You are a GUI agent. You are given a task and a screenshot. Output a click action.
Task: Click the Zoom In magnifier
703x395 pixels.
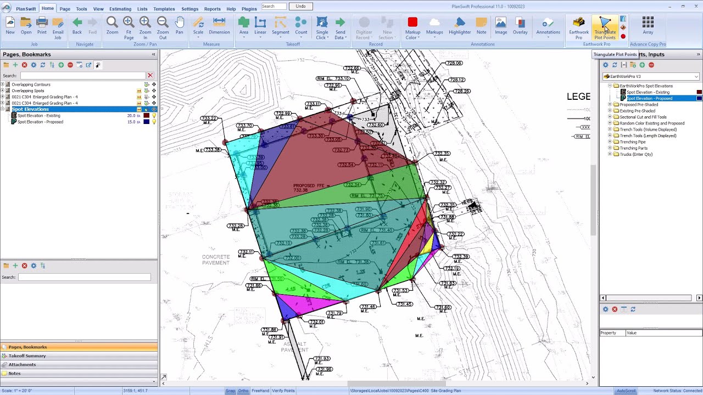[x=145, y=27]
